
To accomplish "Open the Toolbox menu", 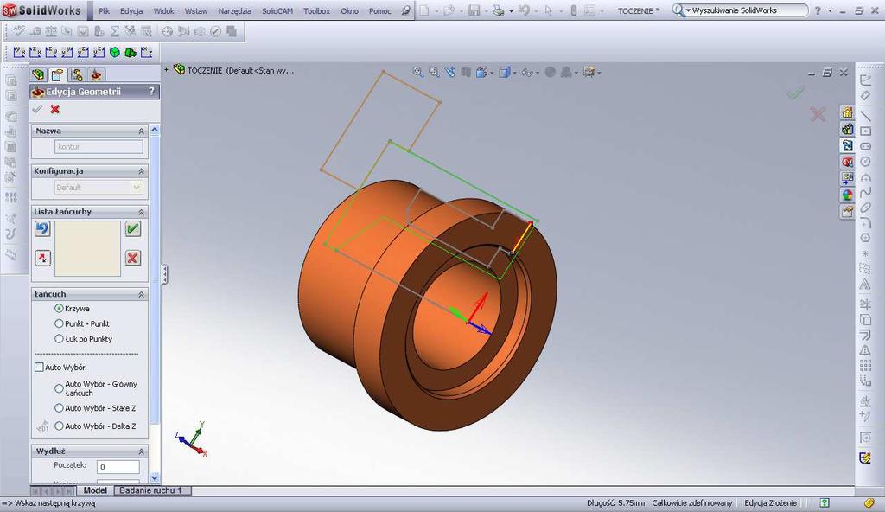I will pyautogui.click(x=316, y=10).
